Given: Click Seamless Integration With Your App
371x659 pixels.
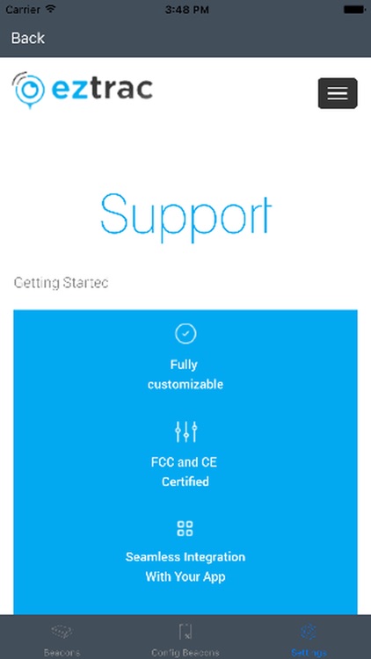Looking at the screenshot, I should [185, 567].
